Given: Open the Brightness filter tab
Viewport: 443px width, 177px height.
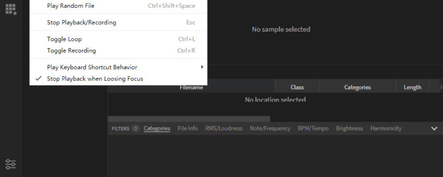Looking at the screenshot, I should [349, 129].
